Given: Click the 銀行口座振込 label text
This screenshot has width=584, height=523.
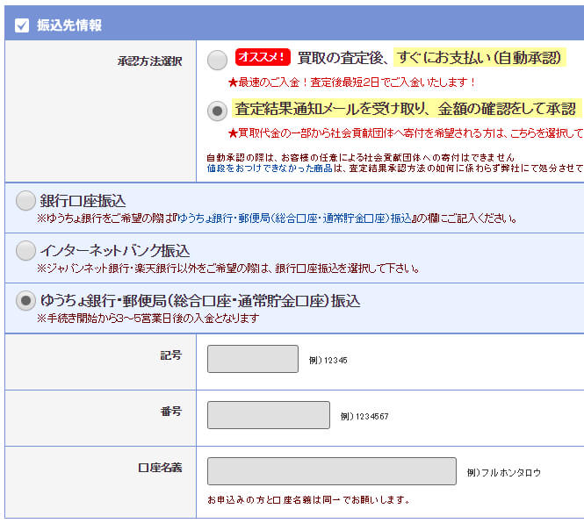Looking at the screenshot, I should point(83,201).
